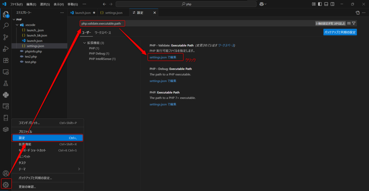Screen dimensions: 369x191
Task: Open tes2.php in explorer
Action: coord(31,56)
